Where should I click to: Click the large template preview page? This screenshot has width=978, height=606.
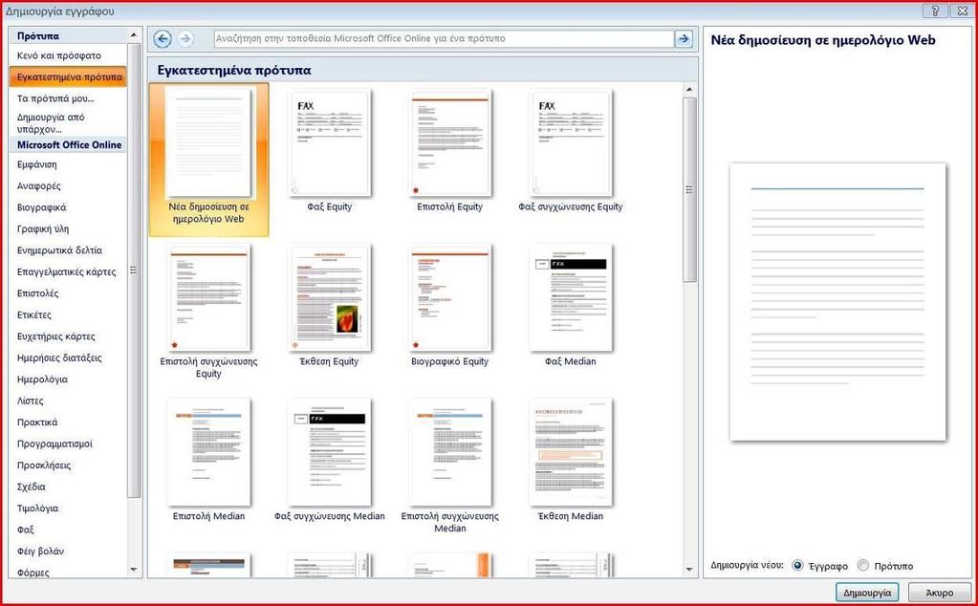point(837,302)
